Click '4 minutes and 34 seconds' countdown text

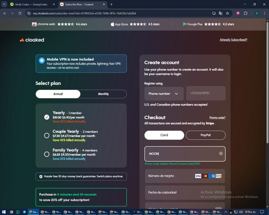pos(77,194)
